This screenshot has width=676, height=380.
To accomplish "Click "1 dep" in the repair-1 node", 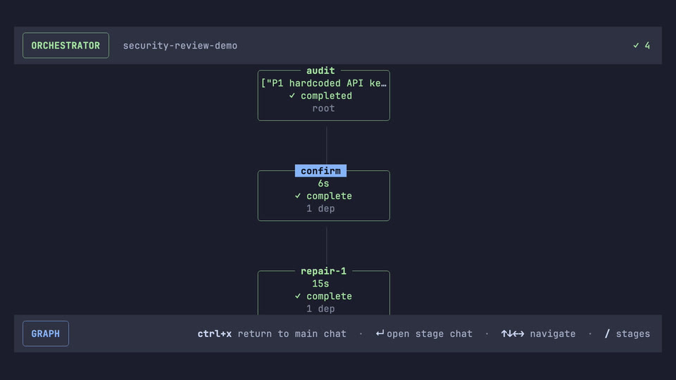I will tap(320, 308).
